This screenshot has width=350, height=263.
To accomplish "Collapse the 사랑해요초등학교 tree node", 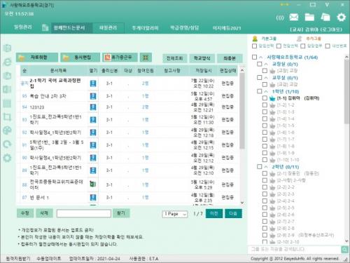I will pyautogui.click(x=261, y=58).
